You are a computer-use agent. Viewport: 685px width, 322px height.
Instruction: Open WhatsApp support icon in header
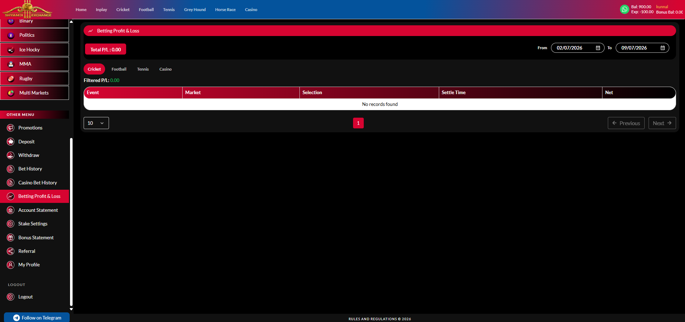(624, 10)
